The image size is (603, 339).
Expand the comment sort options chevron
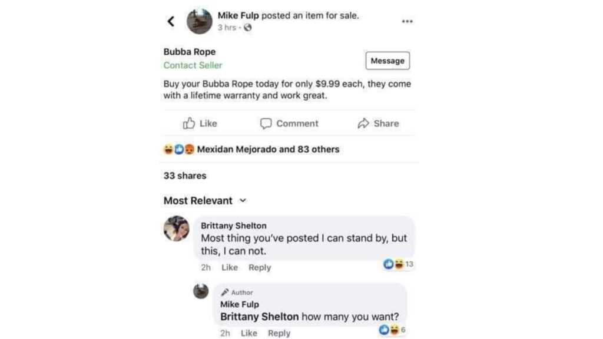pos(243,201)
